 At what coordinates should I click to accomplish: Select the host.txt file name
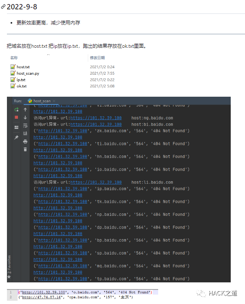23,67
